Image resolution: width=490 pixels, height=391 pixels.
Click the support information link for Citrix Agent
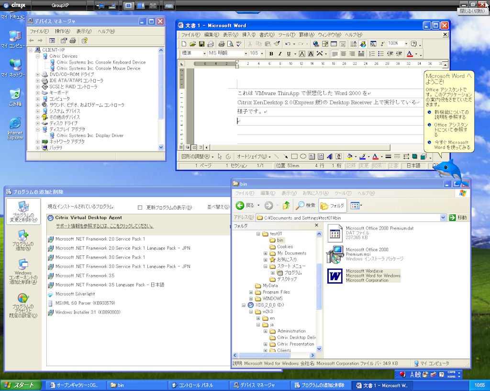105,226
